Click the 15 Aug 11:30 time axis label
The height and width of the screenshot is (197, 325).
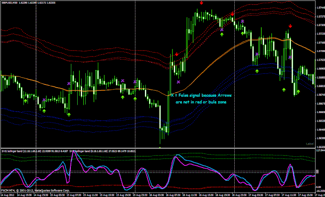91,195
